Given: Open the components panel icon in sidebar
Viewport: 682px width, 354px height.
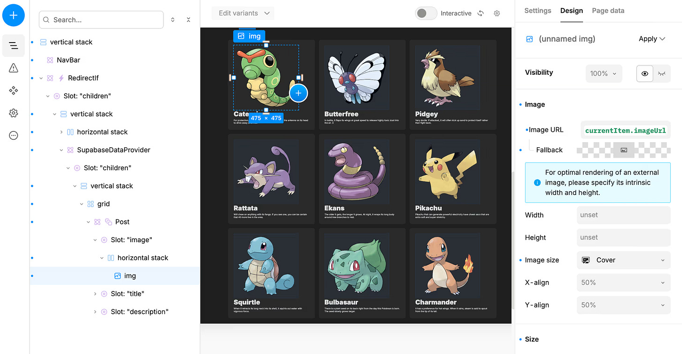Looking at the screenshot, I should 14,91.
